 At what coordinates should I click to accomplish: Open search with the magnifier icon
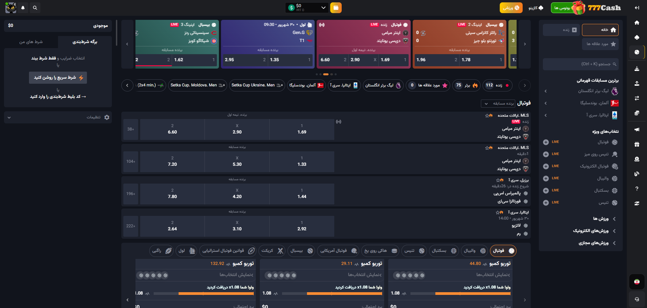pyautogui.click(x=35, y=8)
